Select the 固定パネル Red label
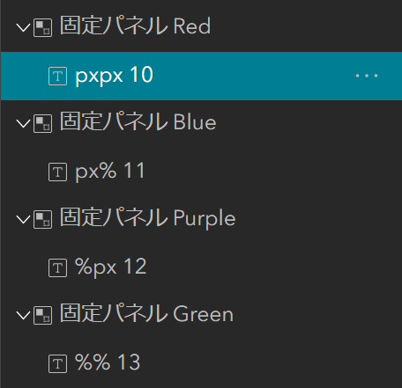 tap(135, 26)
